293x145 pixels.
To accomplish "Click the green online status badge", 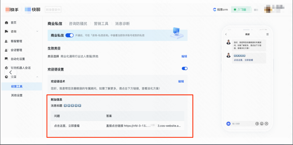I will click(x=241, y=9).
